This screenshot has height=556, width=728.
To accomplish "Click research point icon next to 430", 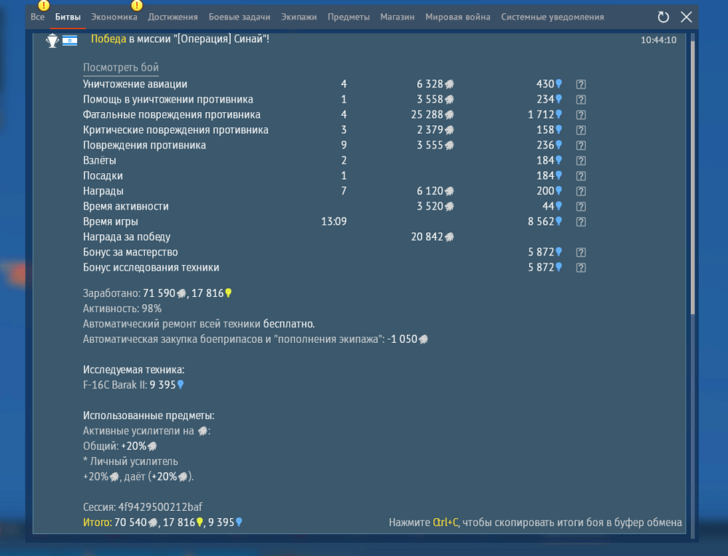I will click(559, 84).
